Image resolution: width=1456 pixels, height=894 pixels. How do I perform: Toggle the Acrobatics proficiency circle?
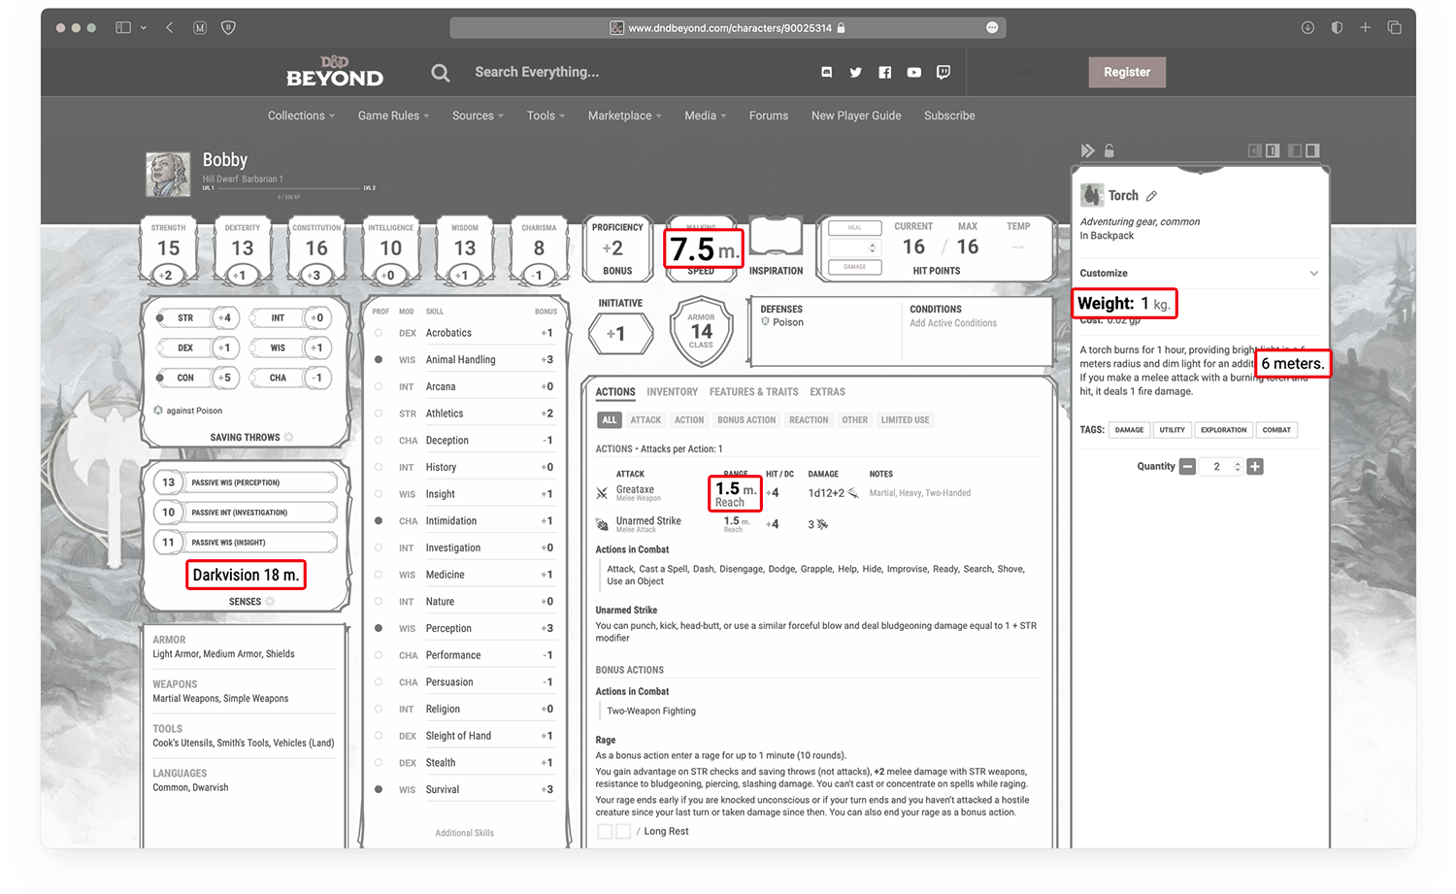point(379,333)
